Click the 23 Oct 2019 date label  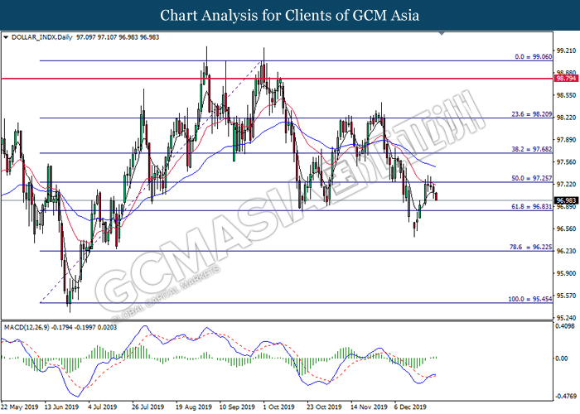324,407
